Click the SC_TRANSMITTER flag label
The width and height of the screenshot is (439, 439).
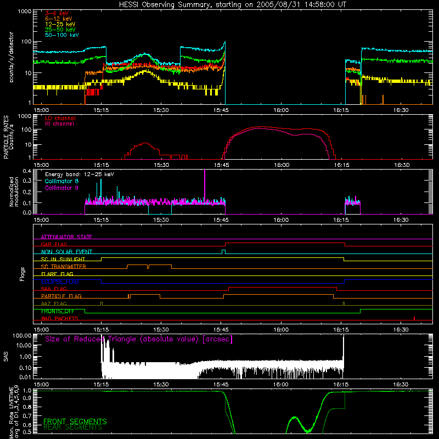[x=64, y=267]
